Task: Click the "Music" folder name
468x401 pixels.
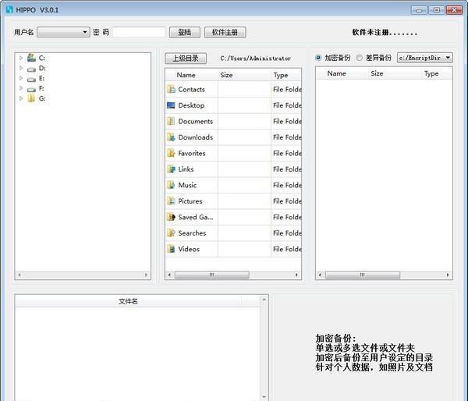Action: 187,185
